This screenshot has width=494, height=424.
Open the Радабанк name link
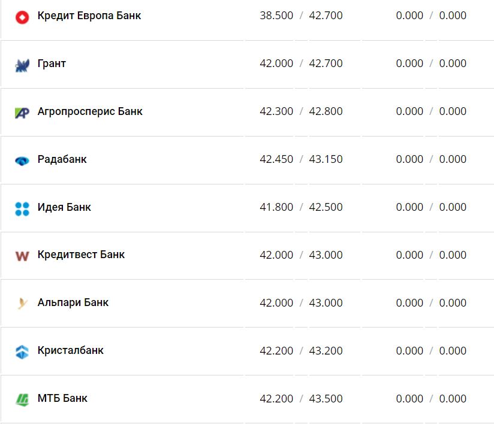(62, 159)
